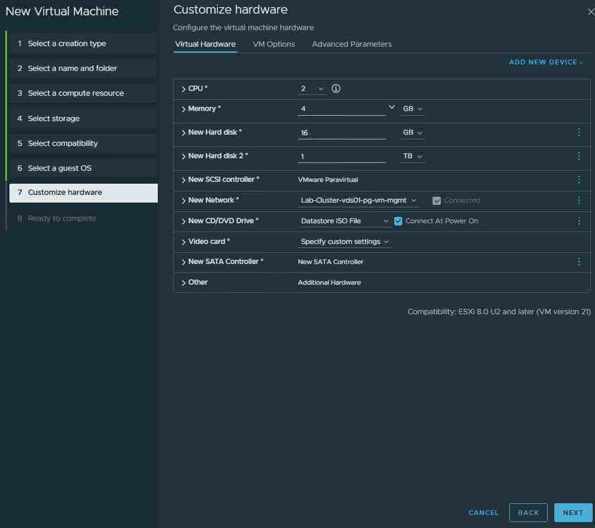
Task: Close the New Virtual Machine wizard
Action: [590, 11]
